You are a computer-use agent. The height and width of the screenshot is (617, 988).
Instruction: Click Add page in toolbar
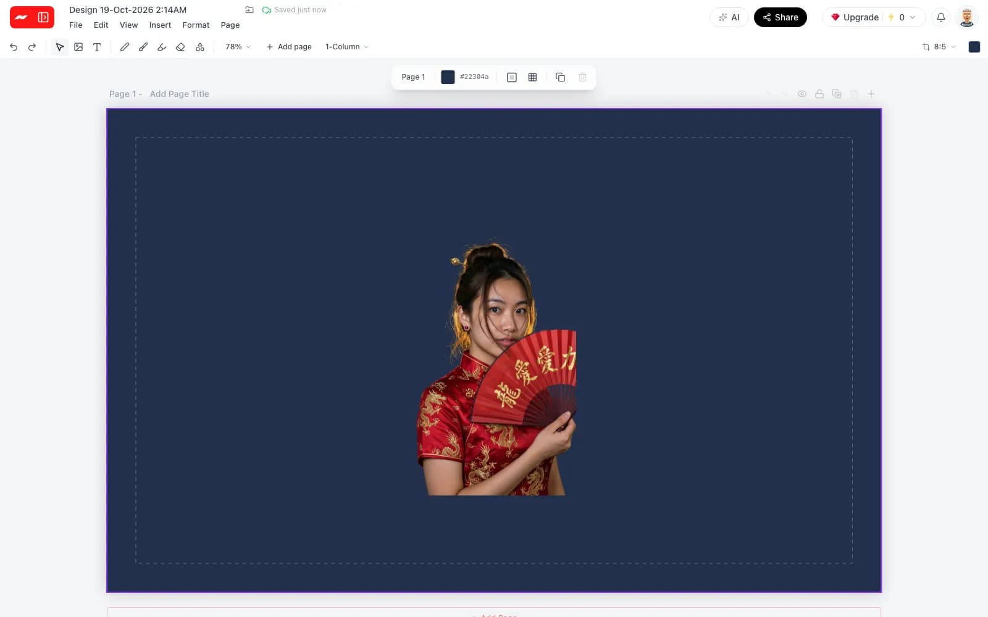(x=289, y=47)
